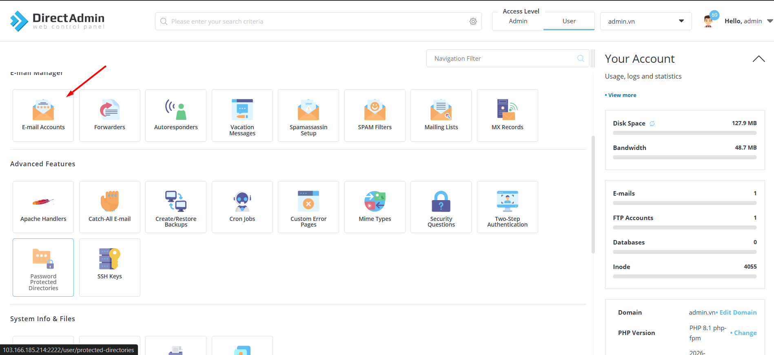Collapse the Your Account panel
774x355 pixels.
point(758,59)
